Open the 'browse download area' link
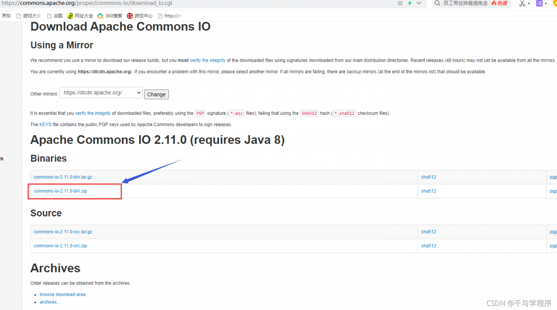Screen dimensions: 557x310 tap(63, 294)
